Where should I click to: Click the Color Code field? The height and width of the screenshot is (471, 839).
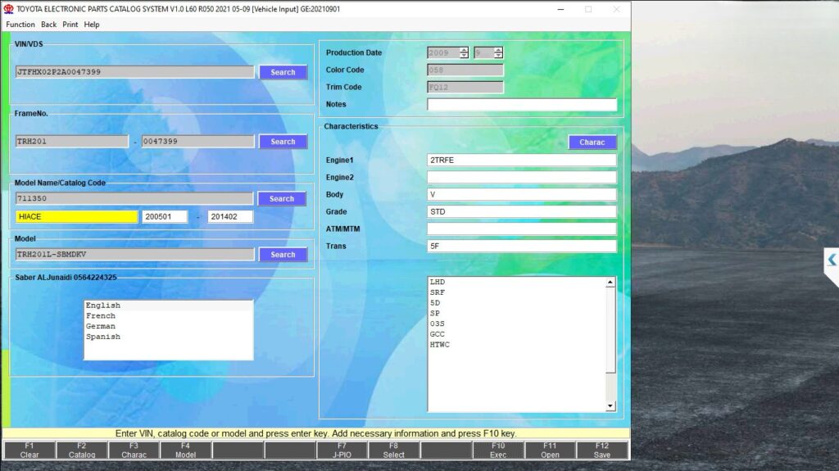pos(465,70)
